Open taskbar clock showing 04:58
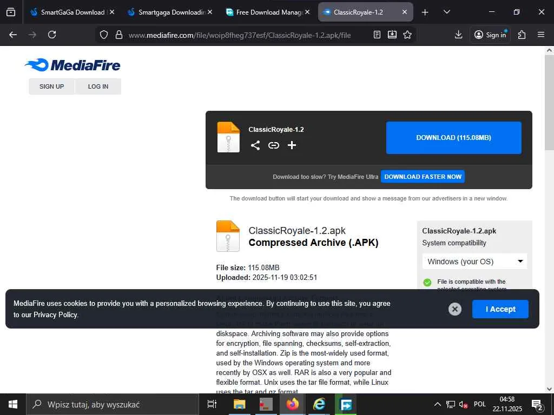This screenshot has width=554, height=415. (x=507, y=404)
